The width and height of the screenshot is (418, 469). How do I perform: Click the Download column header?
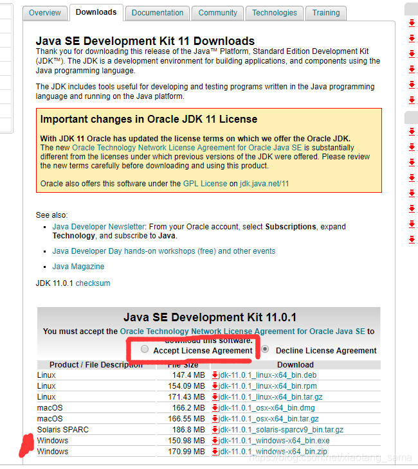pos(295,365)
